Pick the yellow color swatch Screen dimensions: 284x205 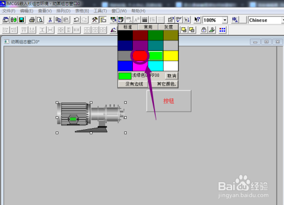point(170,56)
